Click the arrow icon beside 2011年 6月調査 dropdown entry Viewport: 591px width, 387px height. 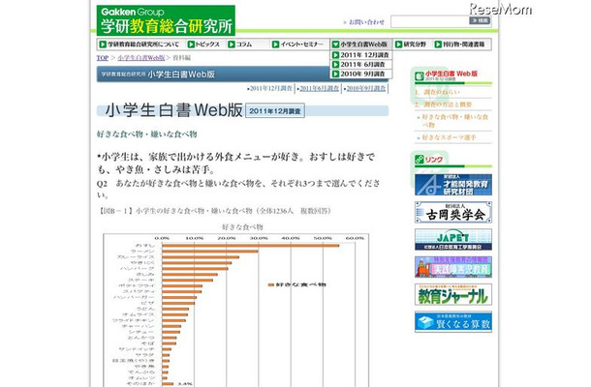(x=335, y=65)
